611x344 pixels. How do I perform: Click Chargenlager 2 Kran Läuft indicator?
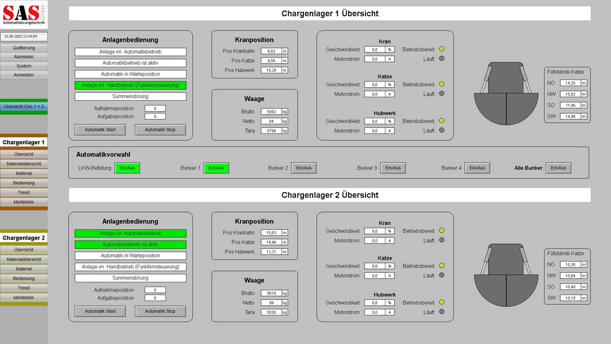click(441, 241)
